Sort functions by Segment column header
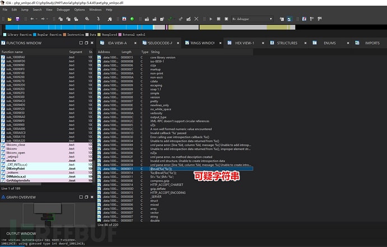387x247 pixels. coord(76,52)
